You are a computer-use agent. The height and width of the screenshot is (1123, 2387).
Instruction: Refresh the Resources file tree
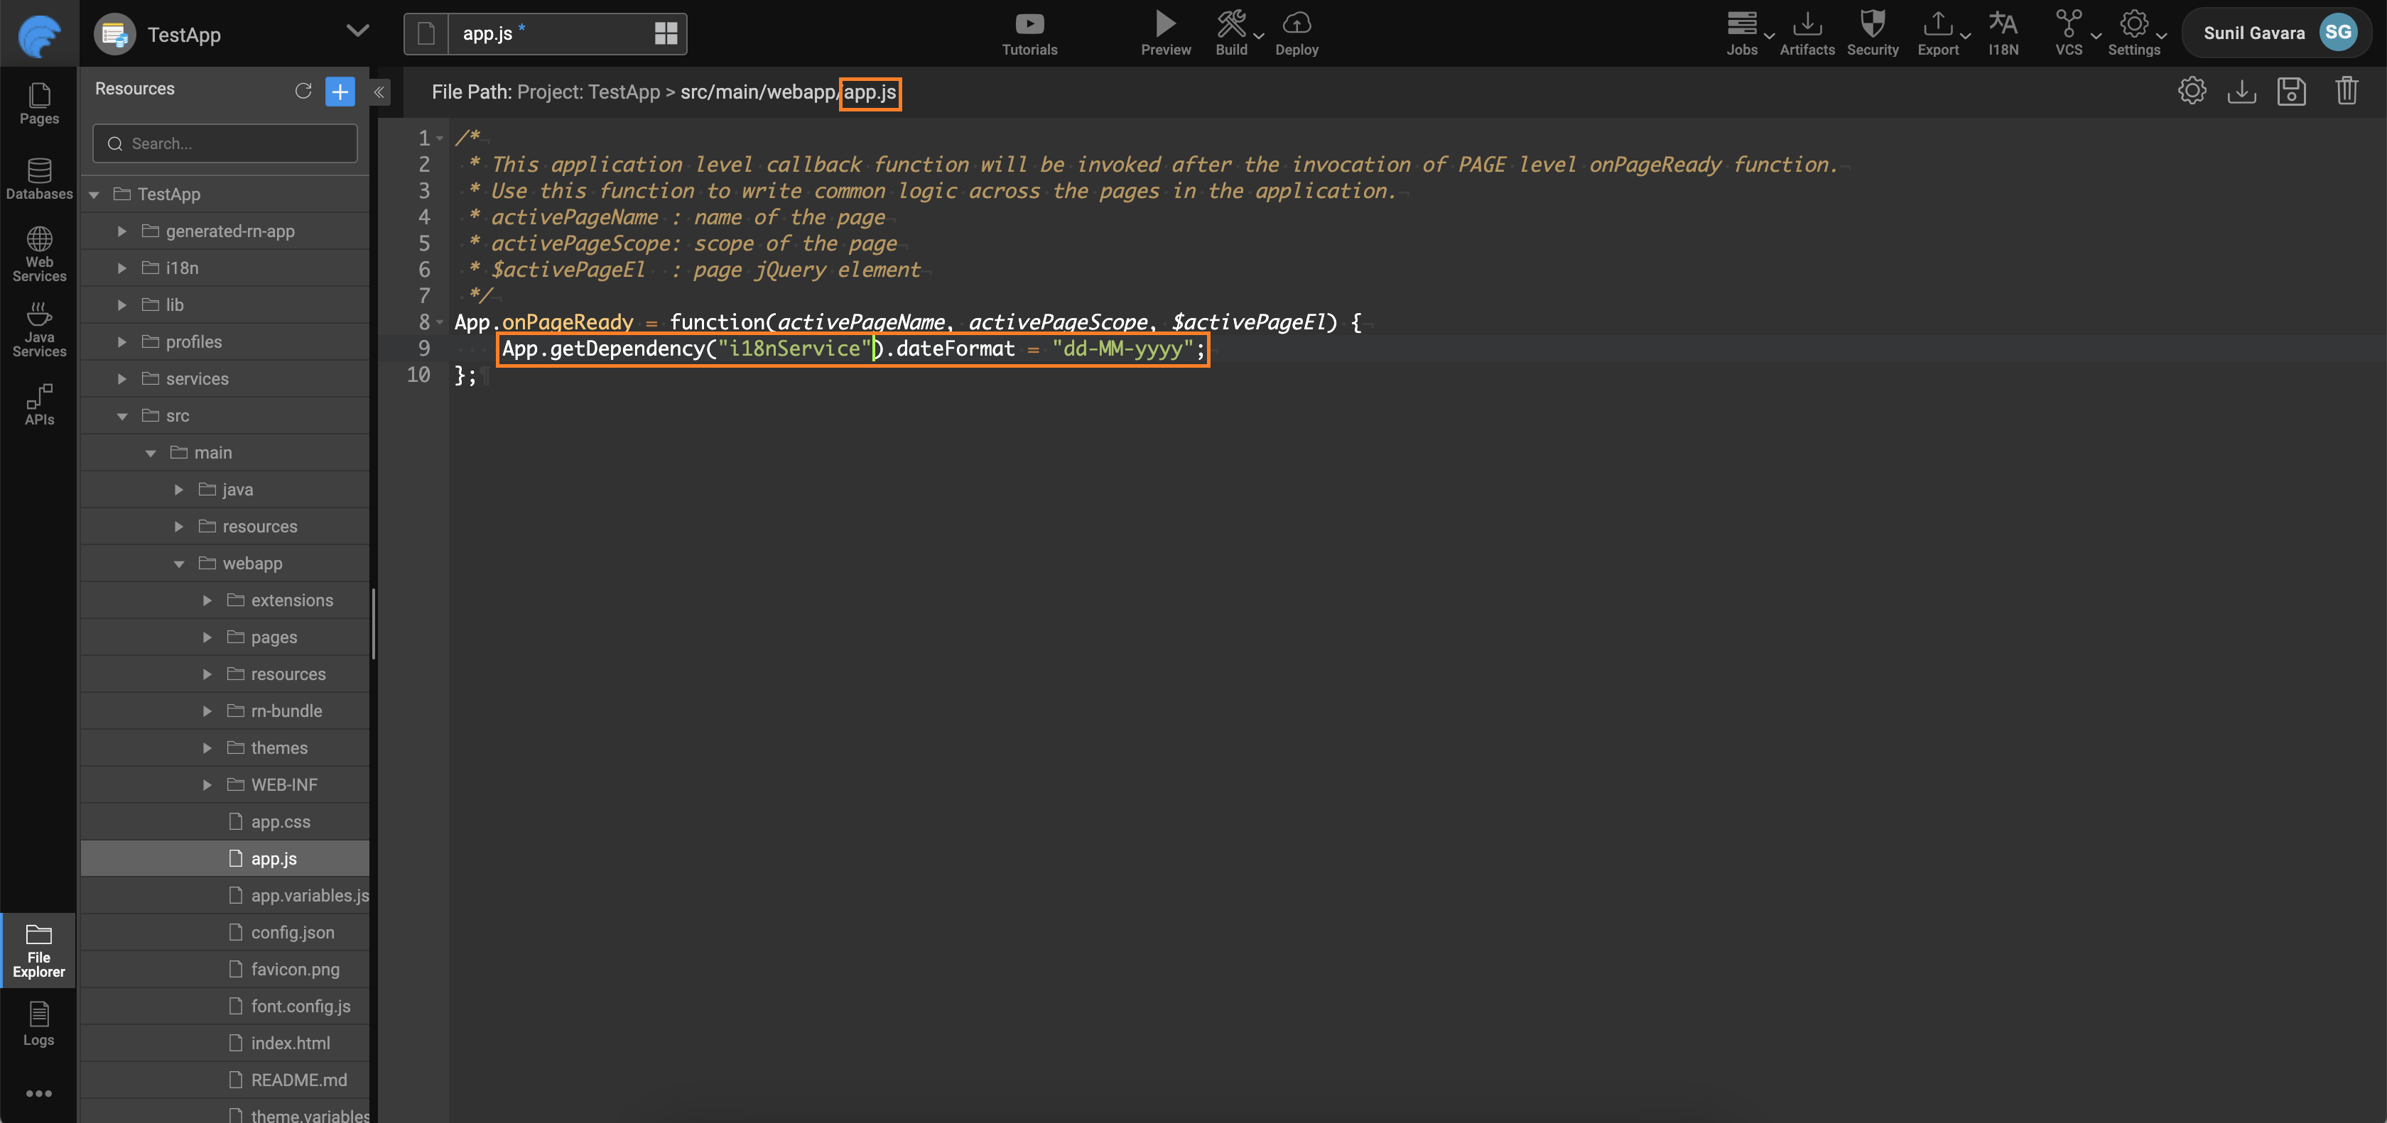click(x=303, y=91)
